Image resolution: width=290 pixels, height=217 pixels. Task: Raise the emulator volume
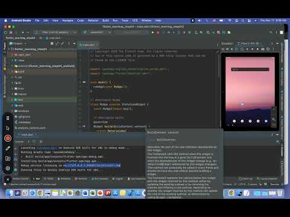(227, 49)
